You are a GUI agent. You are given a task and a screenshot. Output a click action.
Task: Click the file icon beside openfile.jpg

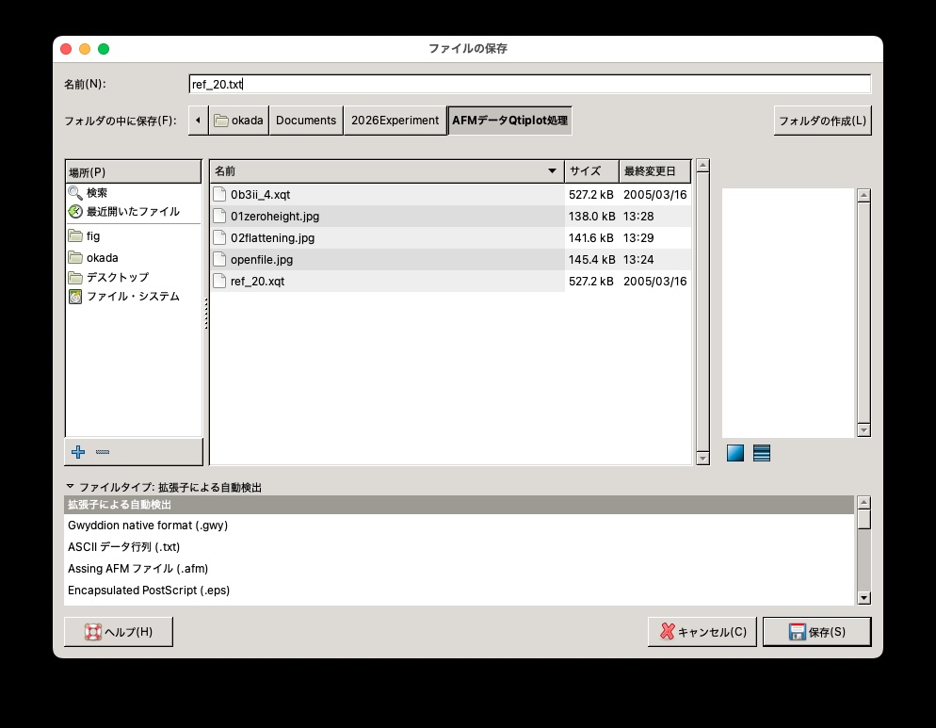pyautogui.click(x=219, y=259)
